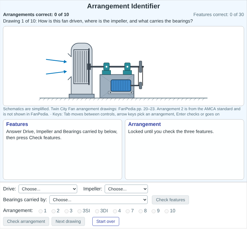Screen dimensions: 247x229
Task: Click the upper blue airflow arrow
Action: (57, 60)
